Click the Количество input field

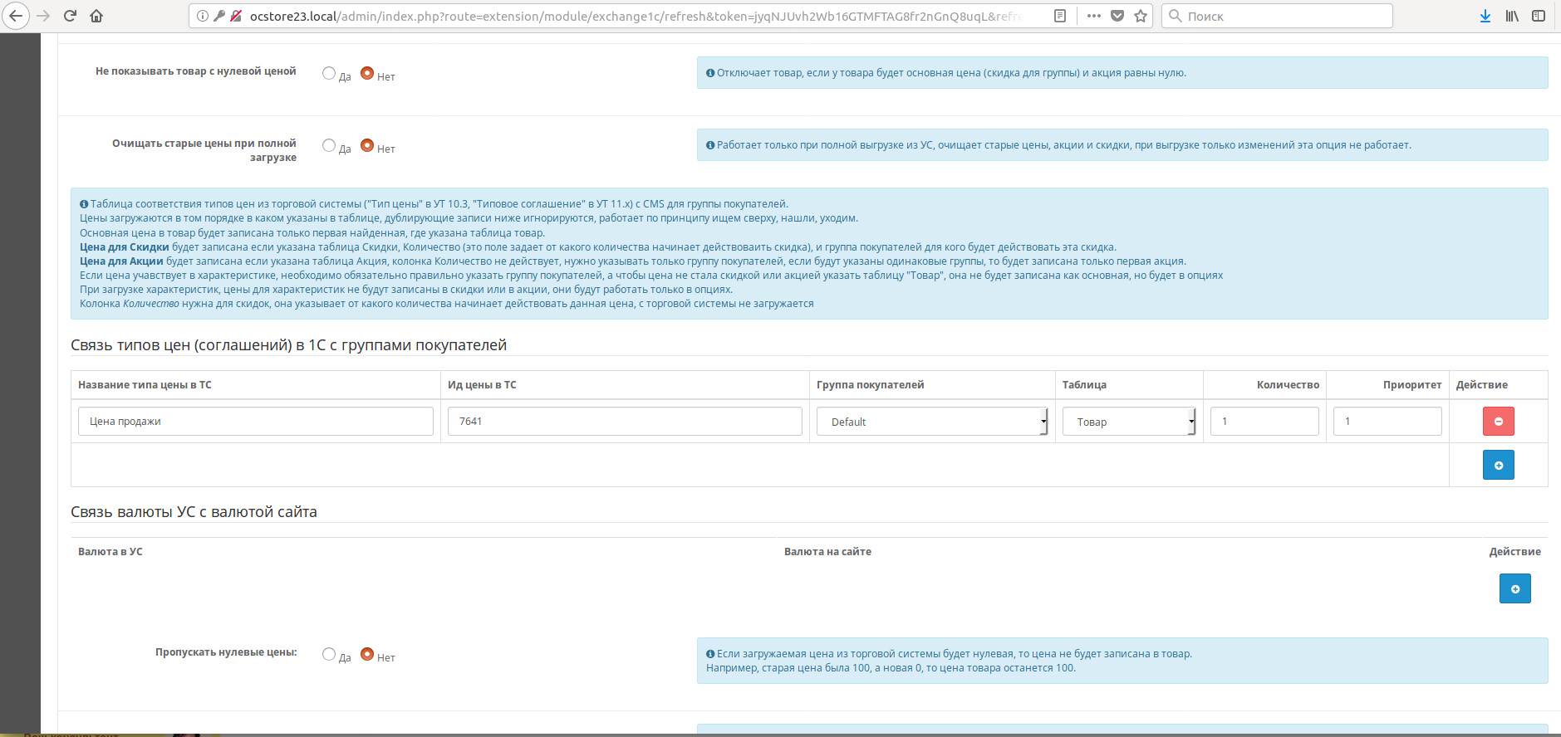[x=1264, y=421]
